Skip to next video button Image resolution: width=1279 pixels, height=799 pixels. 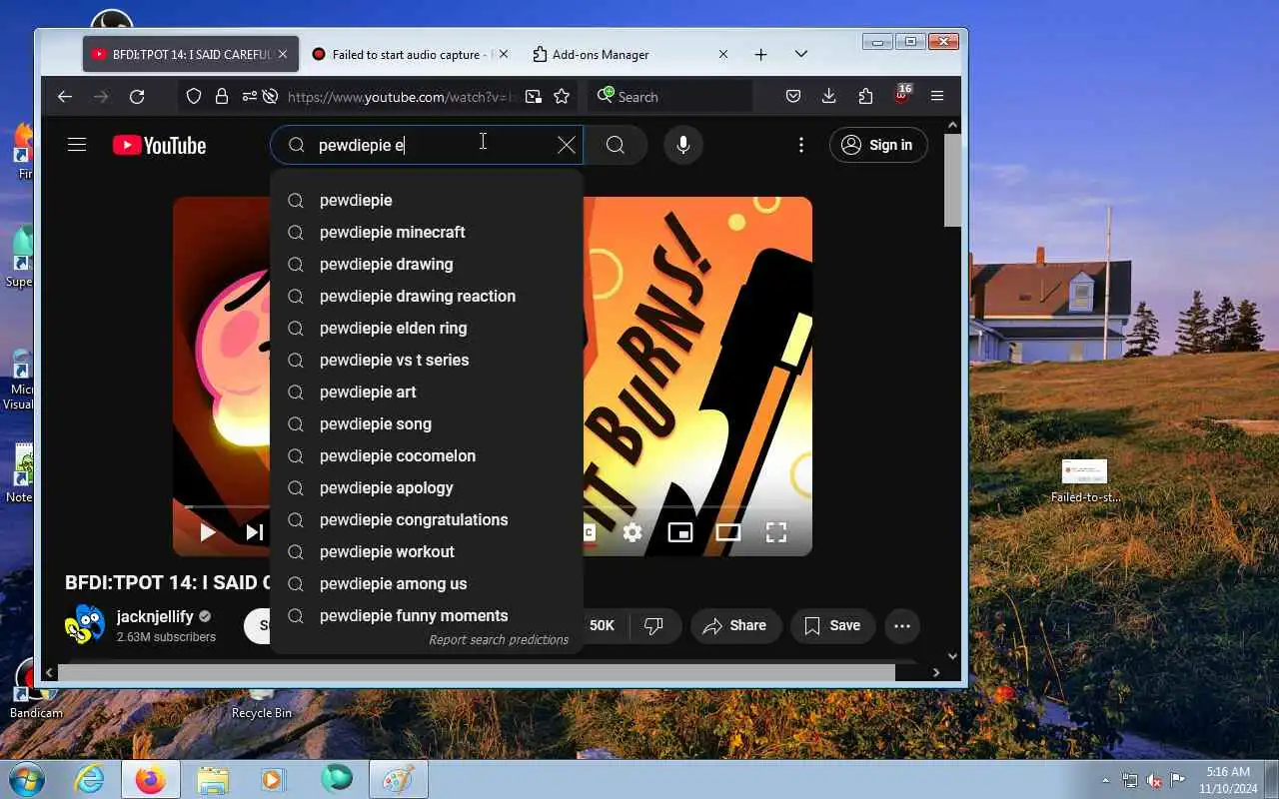pyautogui.click(x=255, y=532)
